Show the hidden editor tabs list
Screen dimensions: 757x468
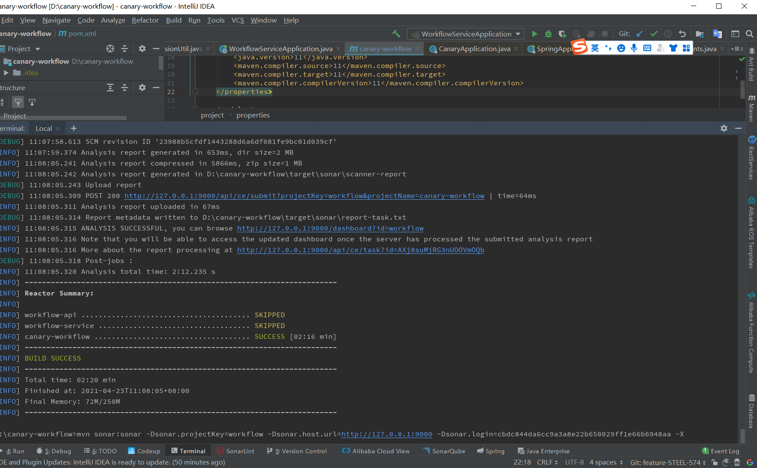(737, 49)
